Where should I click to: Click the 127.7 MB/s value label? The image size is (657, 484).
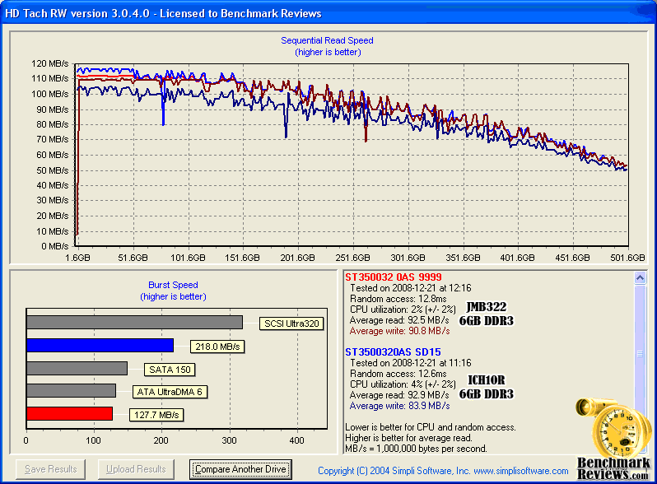coord(156,415)
